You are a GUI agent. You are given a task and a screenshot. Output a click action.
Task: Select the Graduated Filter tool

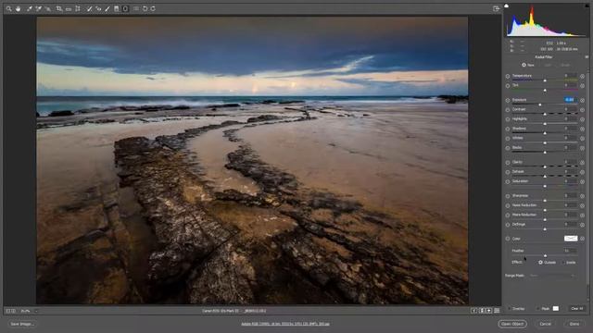pos(117,8)
